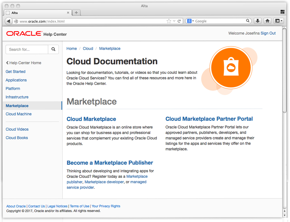290x222 pixels.
Task: Open Infrastructure in sidebar
Action: tap(17, 97)
